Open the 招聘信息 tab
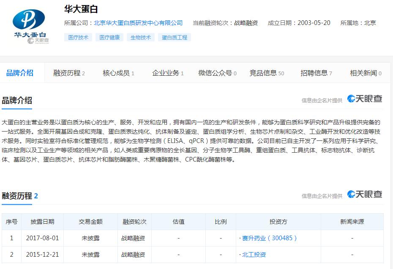The height and width of the screenshot is (269, 393). [316, 73]
